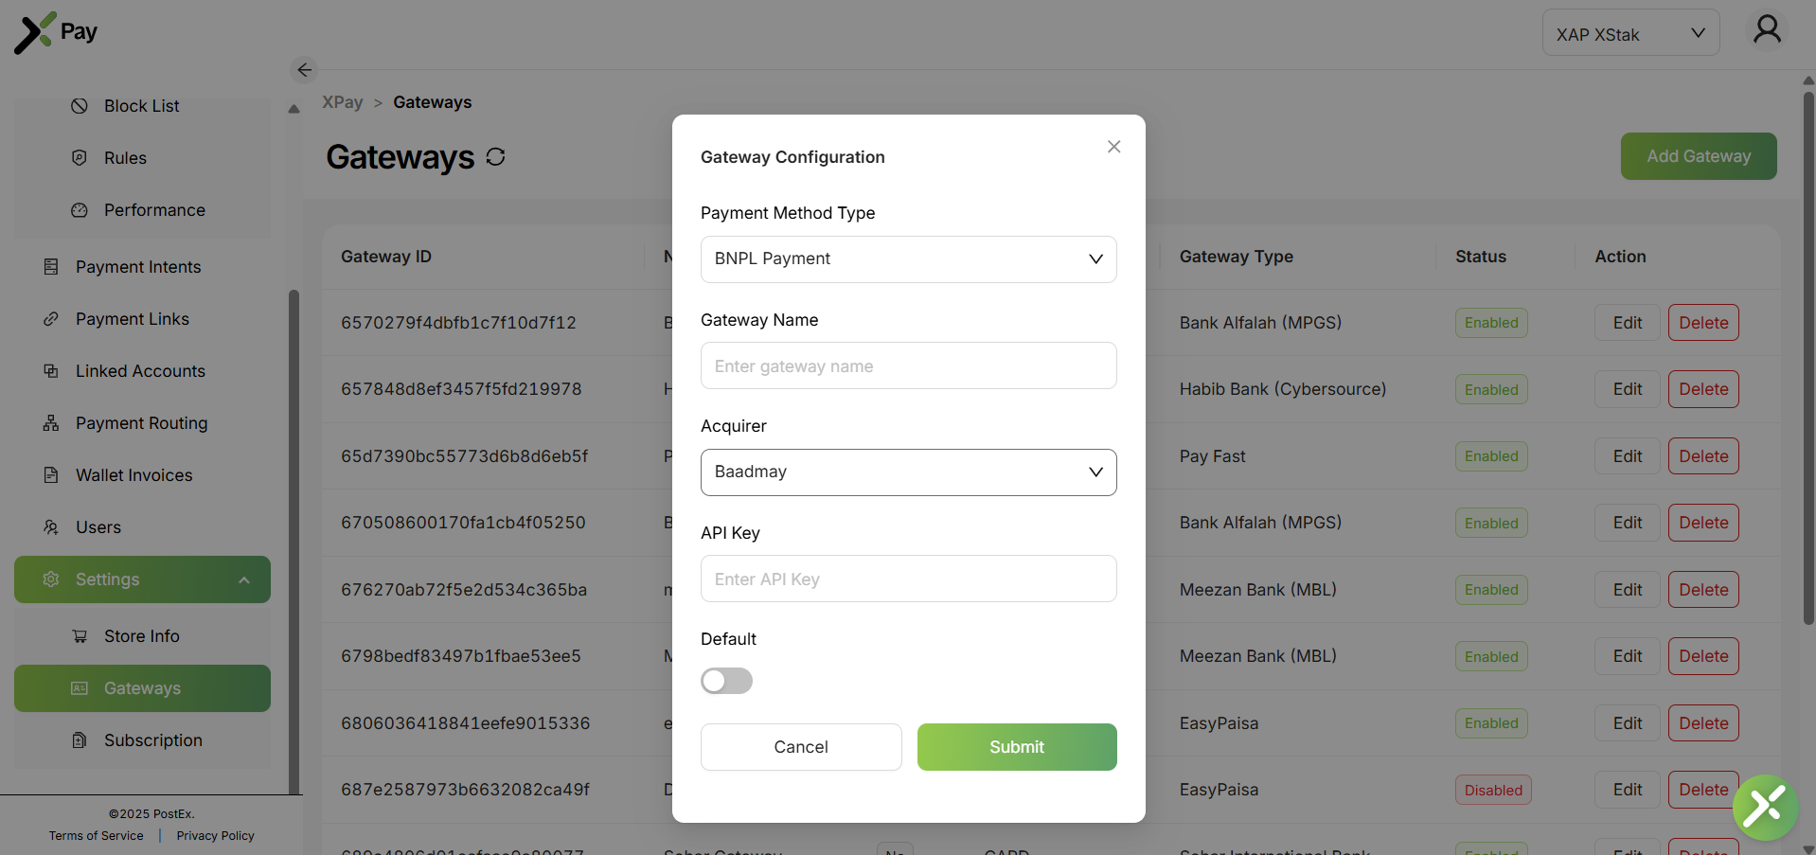1816x855 pixels.
Task: Open the XAP XStak account selector
Action: pyautogui.click(x=1629, y=34)
